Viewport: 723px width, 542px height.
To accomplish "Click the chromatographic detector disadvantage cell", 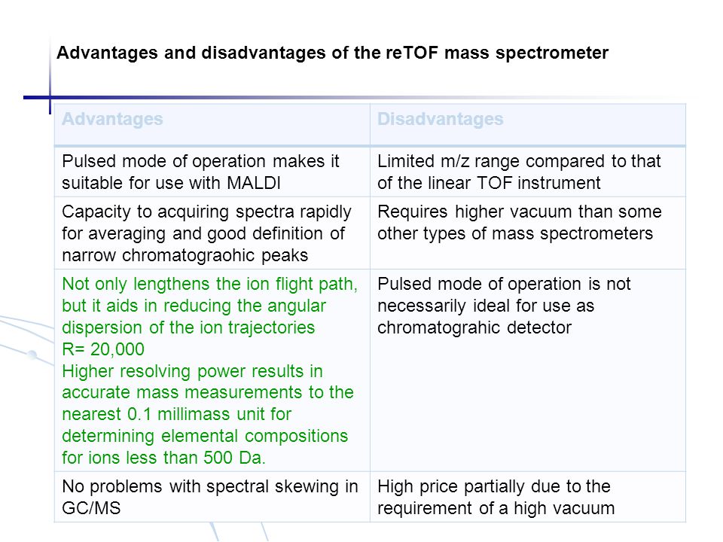I will (528, 370).
